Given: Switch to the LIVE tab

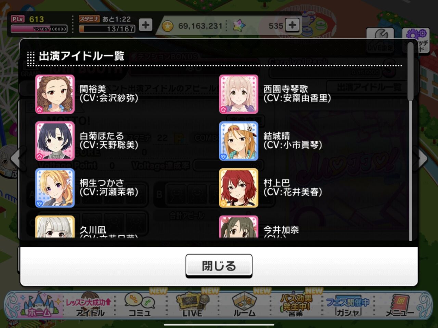Looking at the screenshot, I should 192,304.
